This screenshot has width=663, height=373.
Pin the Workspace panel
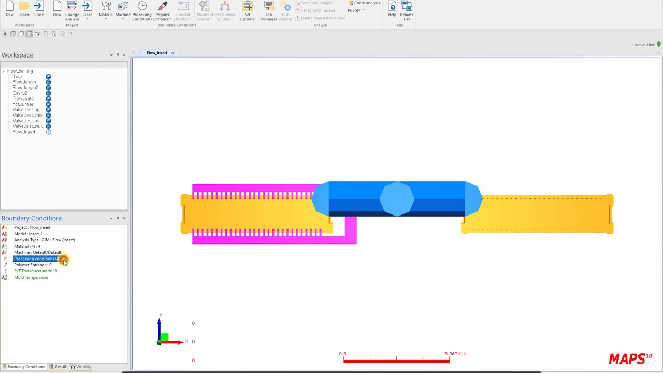pos(118,55)
